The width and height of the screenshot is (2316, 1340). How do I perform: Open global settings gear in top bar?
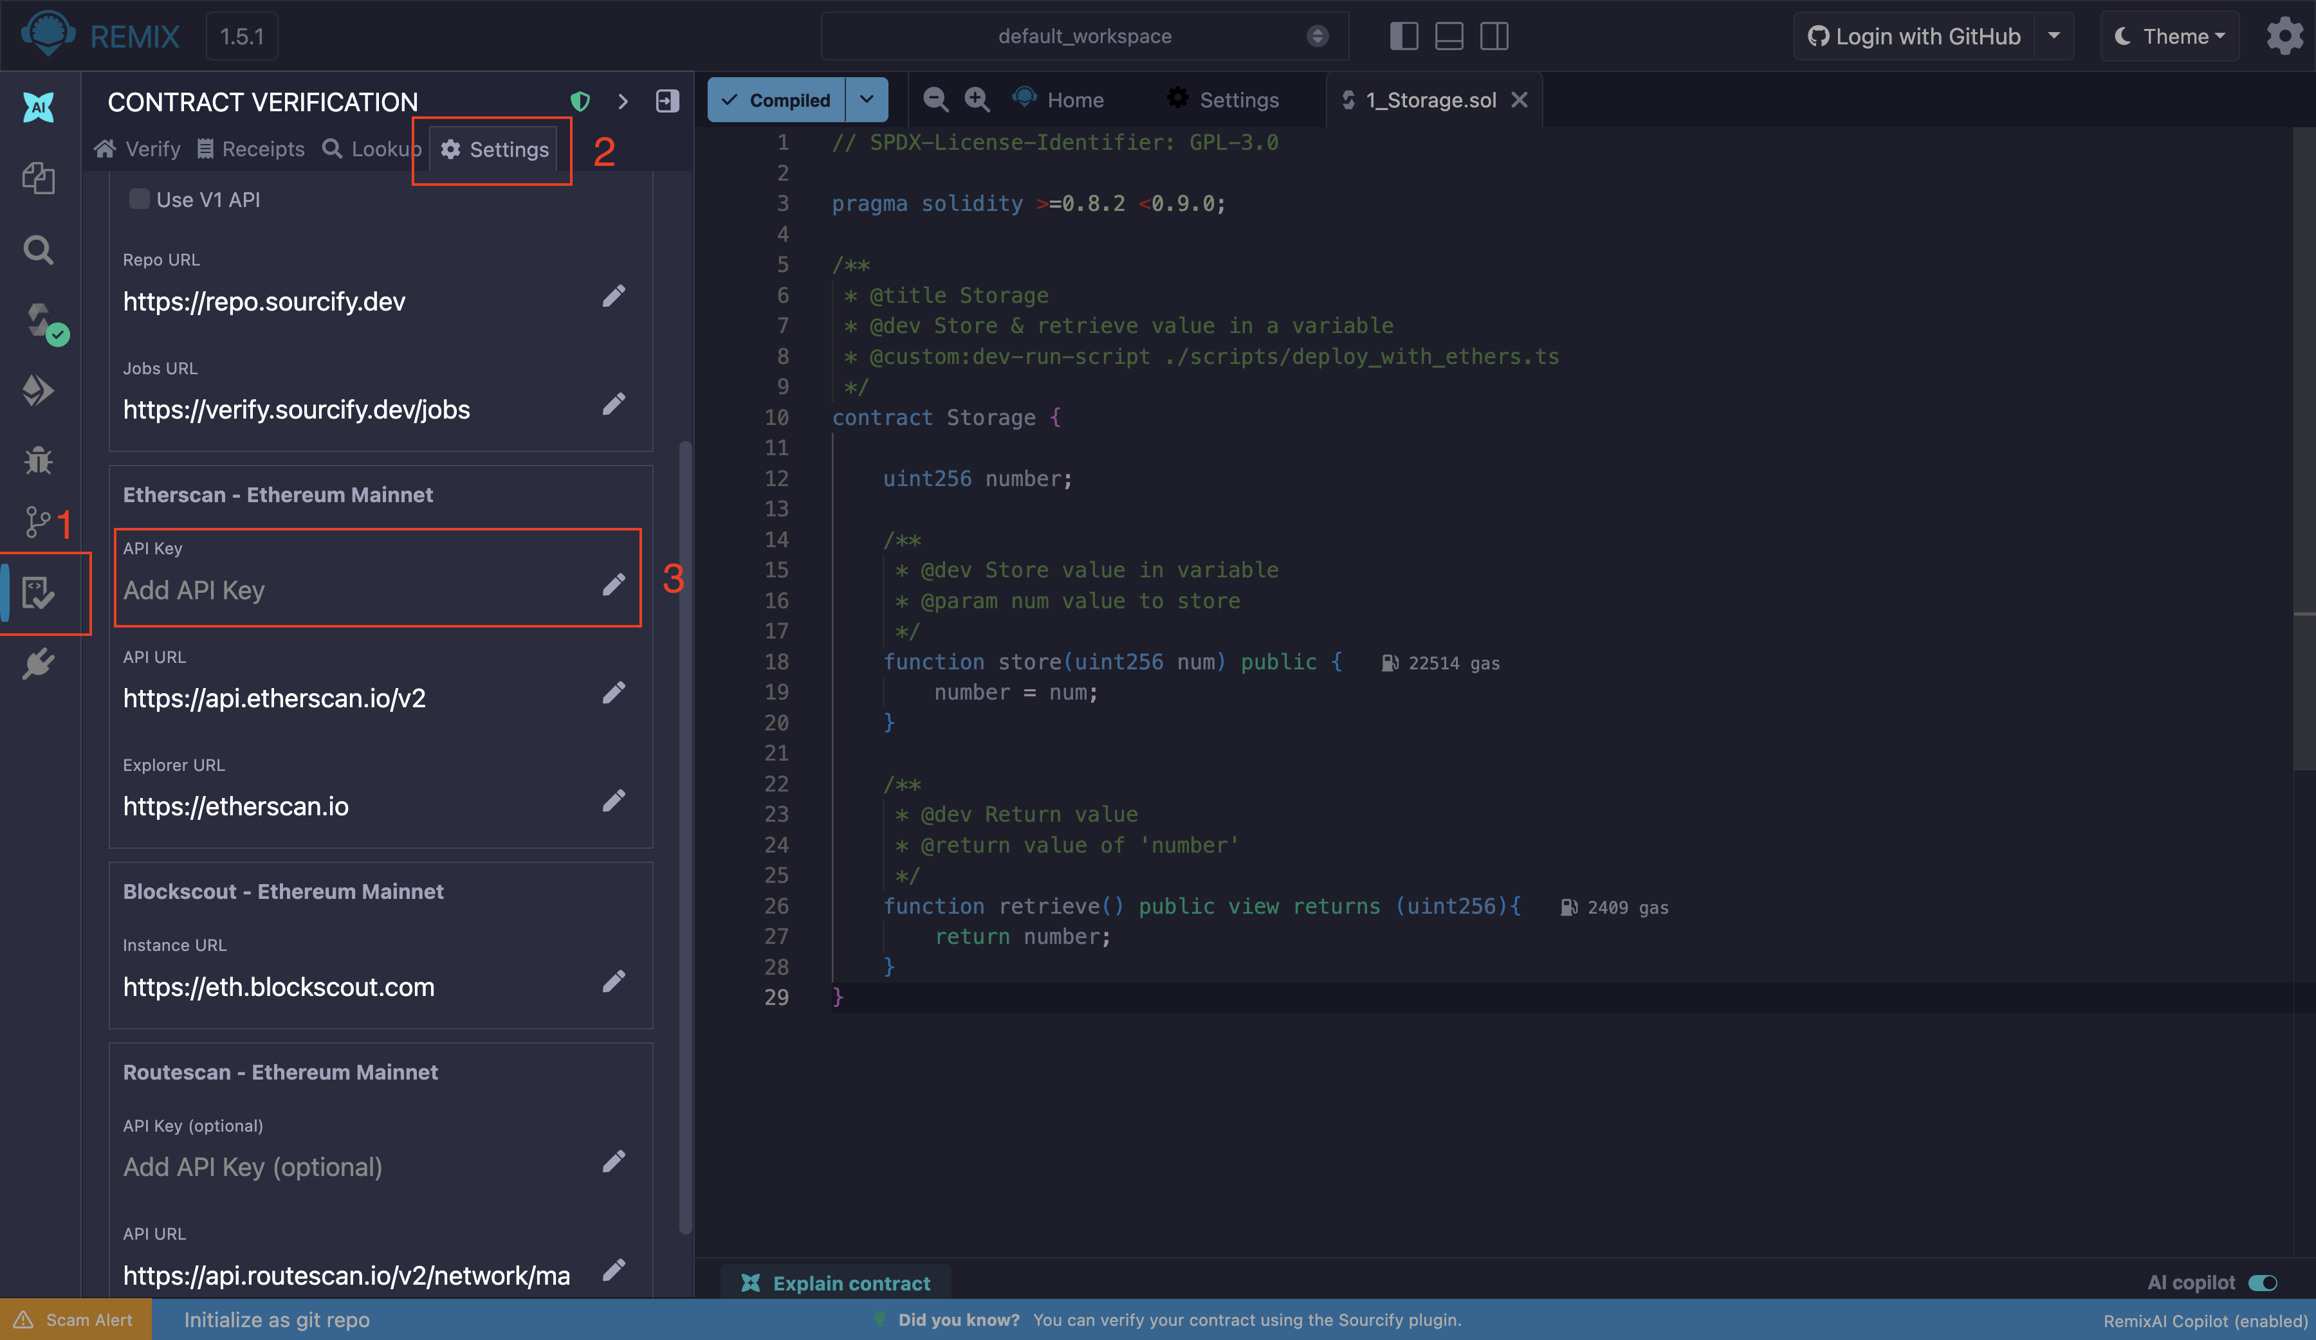[2284, 36]
